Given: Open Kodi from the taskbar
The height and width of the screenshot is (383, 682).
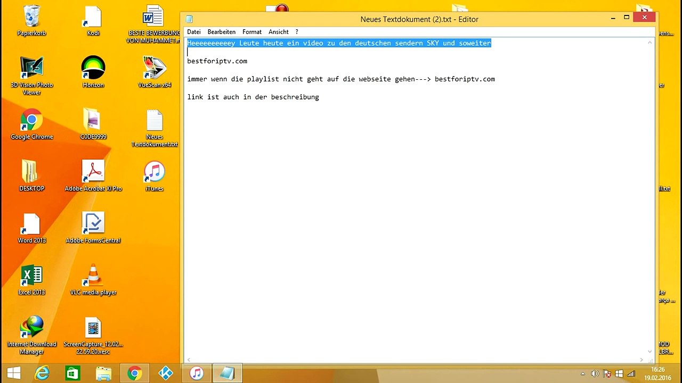Looking at the screenshot, I should pos(166,373).
